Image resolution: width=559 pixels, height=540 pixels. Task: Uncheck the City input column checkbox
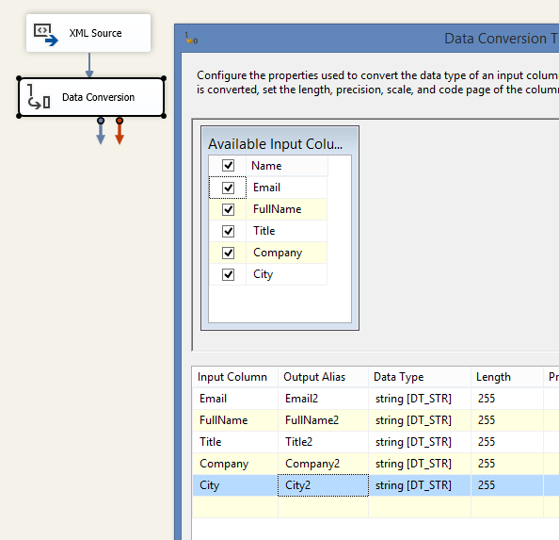[x=228, y=275]
